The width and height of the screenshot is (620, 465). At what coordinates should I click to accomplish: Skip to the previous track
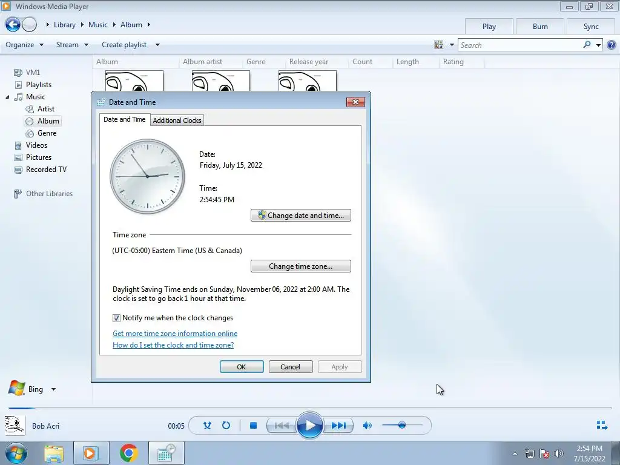click(282, 426)
